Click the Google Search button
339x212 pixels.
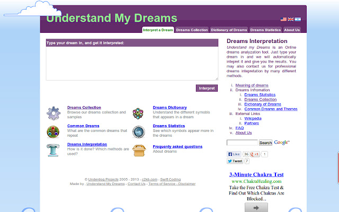click(265, 143)
